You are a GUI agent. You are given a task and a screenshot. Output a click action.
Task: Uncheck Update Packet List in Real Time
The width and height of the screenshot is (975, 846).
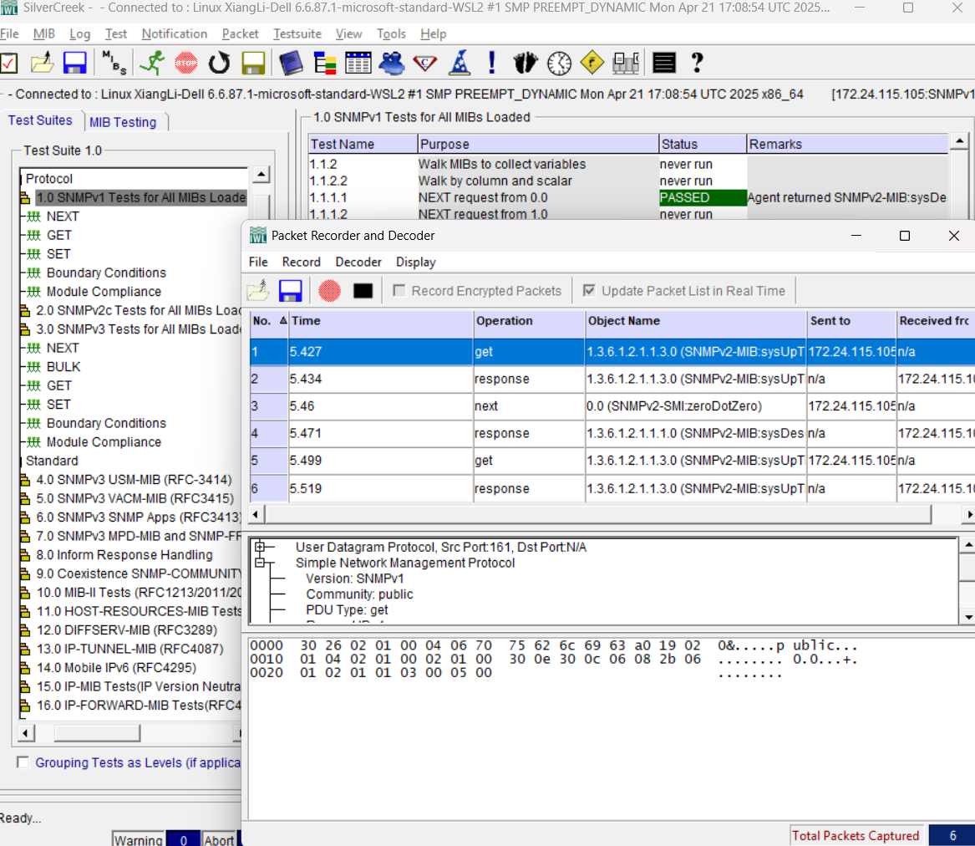[590, 291]
